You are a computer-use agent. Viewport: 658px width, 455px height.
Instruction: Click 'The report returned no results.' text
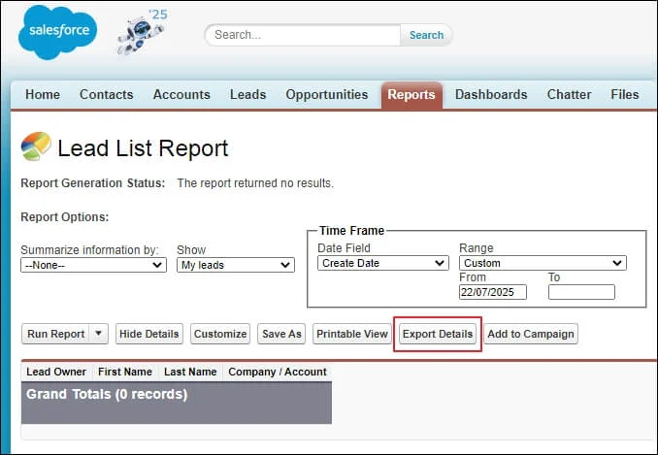pos(255,183)
